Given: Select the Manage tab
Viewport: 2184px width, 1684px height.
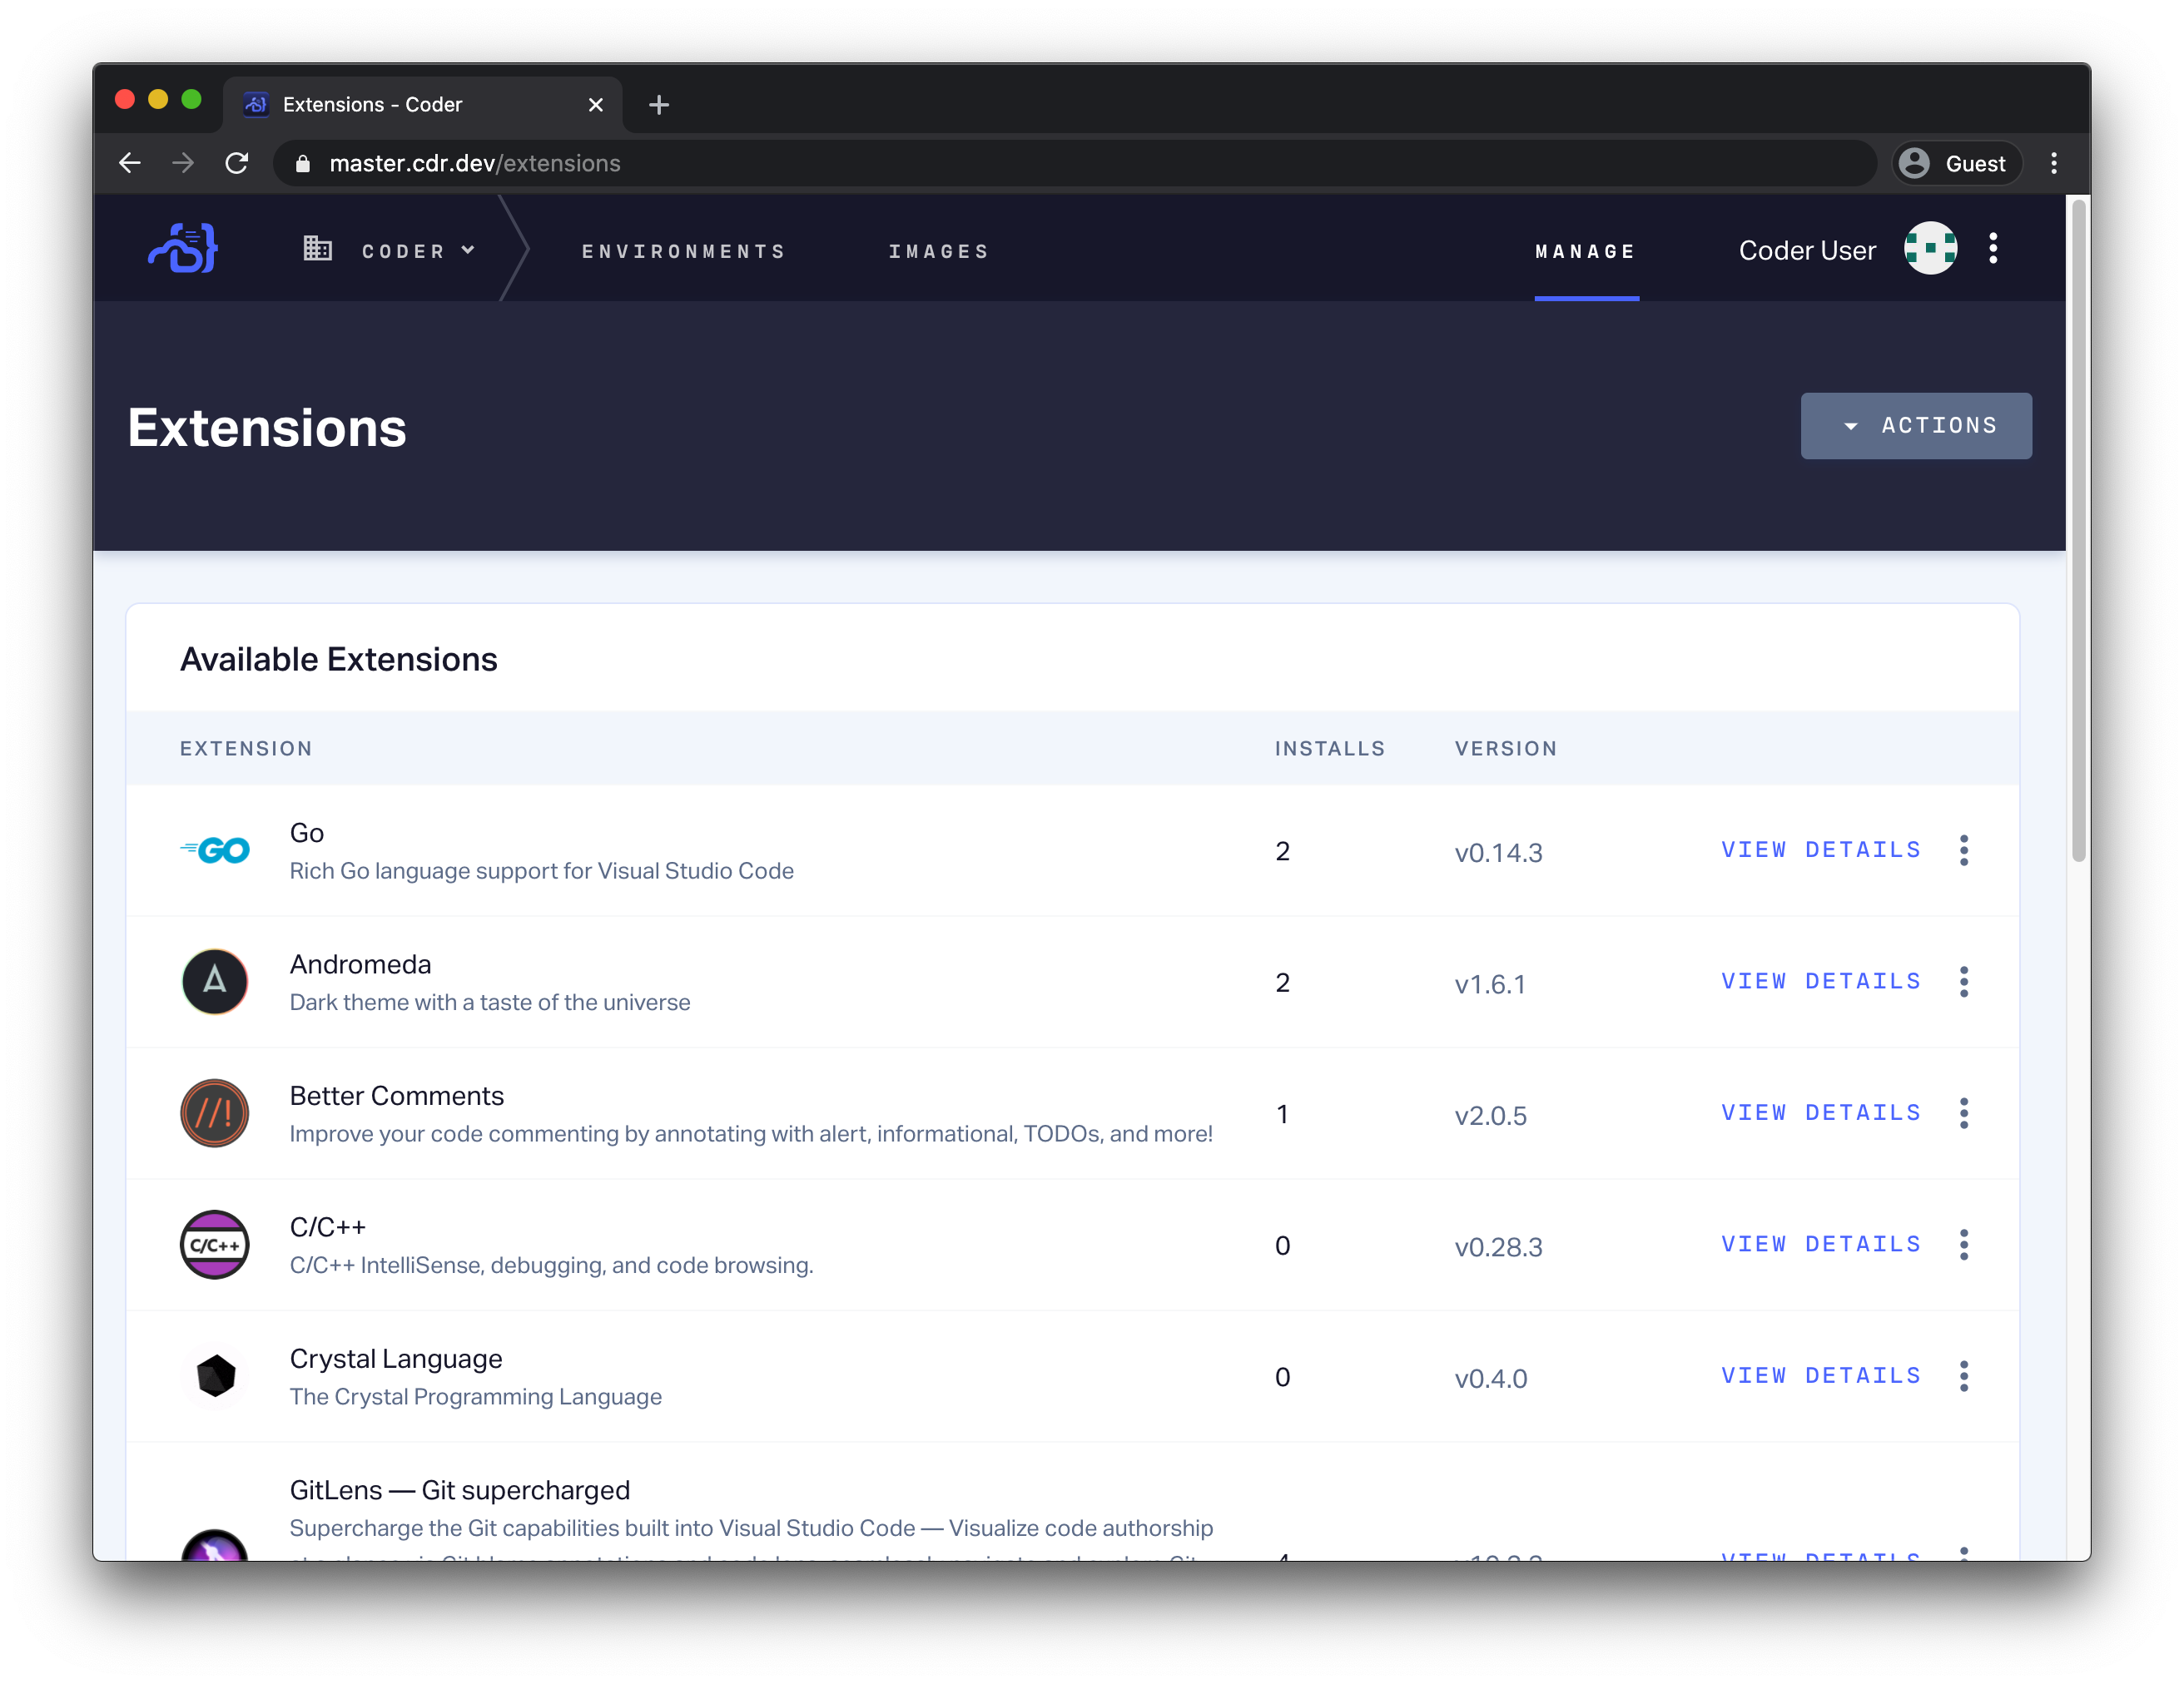Looking at the screenshot, I should tap(1586, 252).
